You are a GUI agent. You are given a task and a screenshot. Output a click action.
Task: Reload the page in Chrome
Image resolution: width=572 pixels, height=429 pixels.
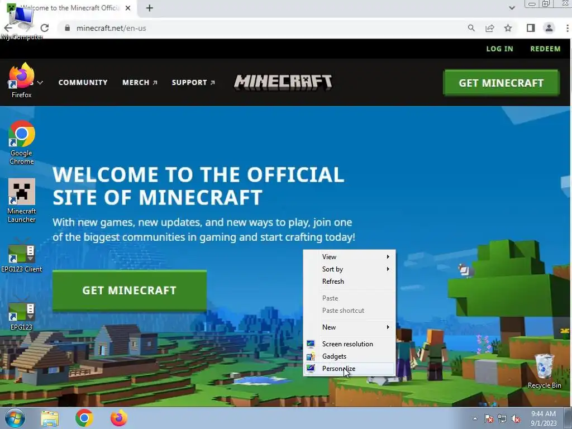tap(45, 28)
